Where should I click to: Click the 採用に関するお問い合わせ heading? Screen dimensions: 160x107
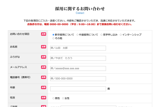(80, 9)
